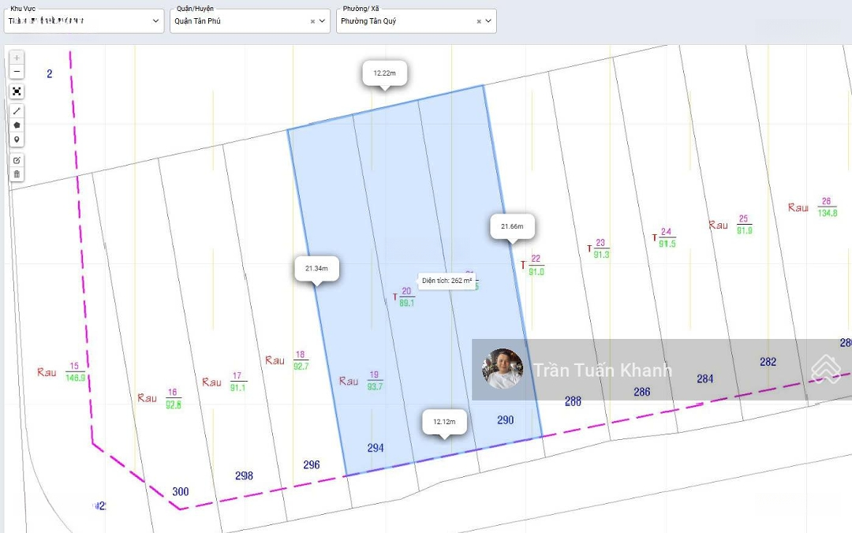
Task: Click the 12.22m measurement label
Action: [x=384, y=73]
